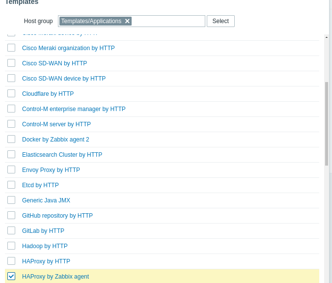Click the HAProxy by HTTP link
332x283 pixels.
coord(46,261)
